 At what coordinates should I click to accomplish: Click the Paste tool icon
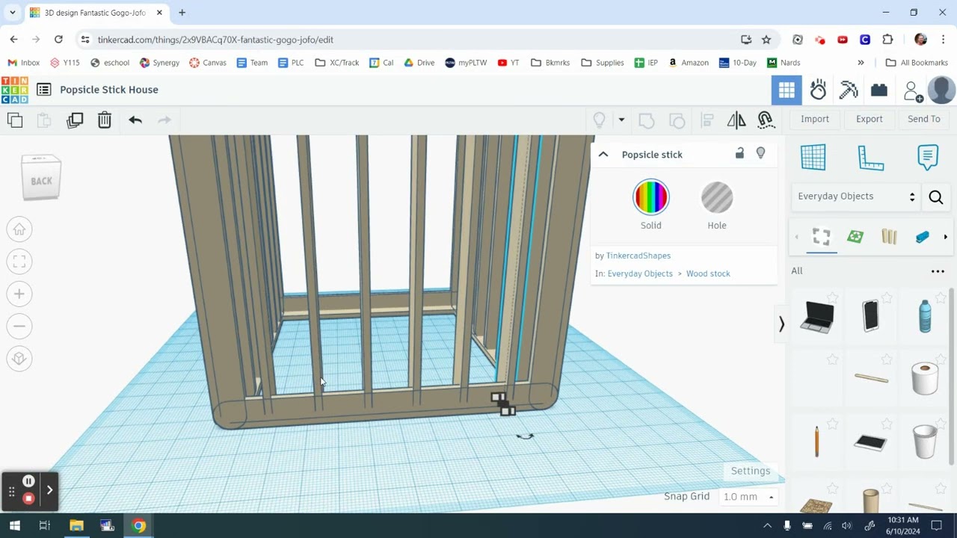(44, 120)
